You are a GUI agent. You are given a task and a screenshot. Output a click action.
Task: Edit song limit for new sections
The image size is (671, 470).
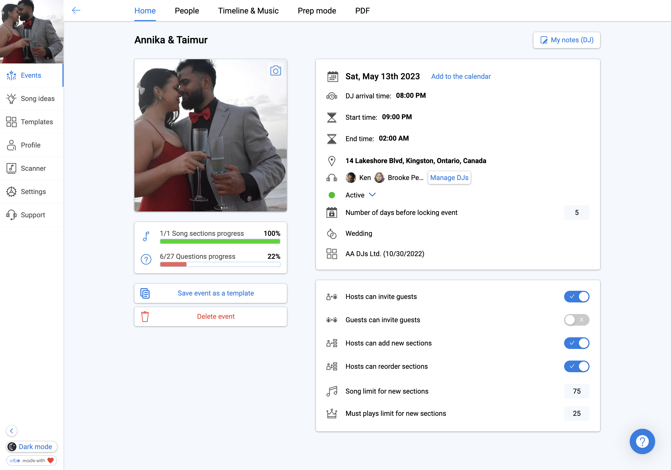pos(576,391)
